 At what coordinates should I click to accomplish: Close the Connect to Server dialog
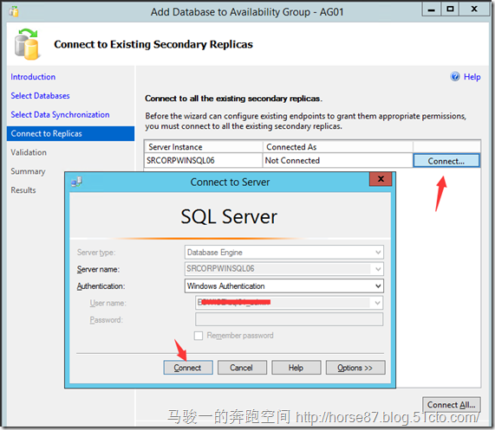[381, 179]
